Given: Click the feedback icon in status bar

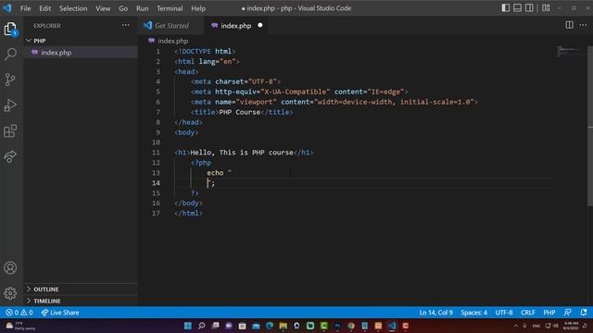Looking at the screenshot, I should (567, 313).
